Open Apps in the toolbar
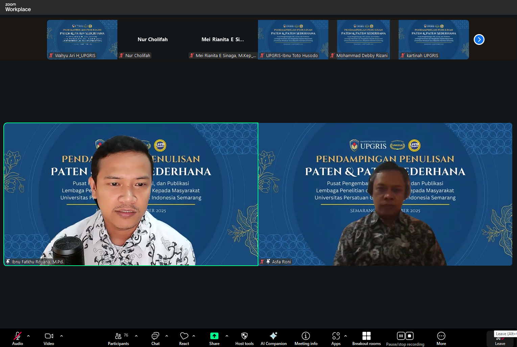Image resolution: width=517 pixels, height=347 pixels. coord(336,339)
